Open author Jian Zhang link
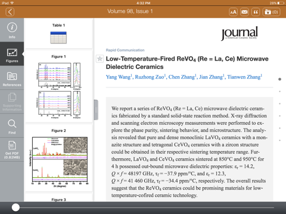This screenshot has height=214, width=286. [x=212, y=77]
